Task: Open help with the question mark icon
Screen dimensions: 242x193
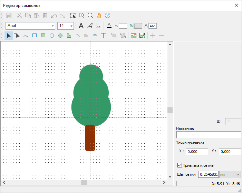Action: point(107,16)
